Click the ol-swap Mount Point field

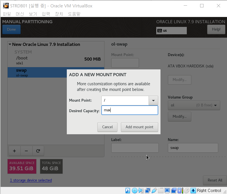coord(125,63)
